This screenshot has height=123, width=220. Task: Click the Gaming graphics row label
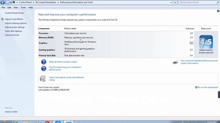click(47, 50)
